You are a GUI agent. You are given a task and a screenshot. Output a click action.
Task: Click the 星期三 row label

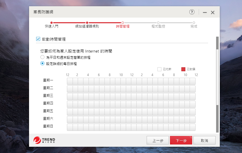(x=48, y=96)
